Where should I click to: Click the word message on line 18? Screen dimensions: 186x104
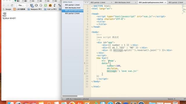pos(118,50)
